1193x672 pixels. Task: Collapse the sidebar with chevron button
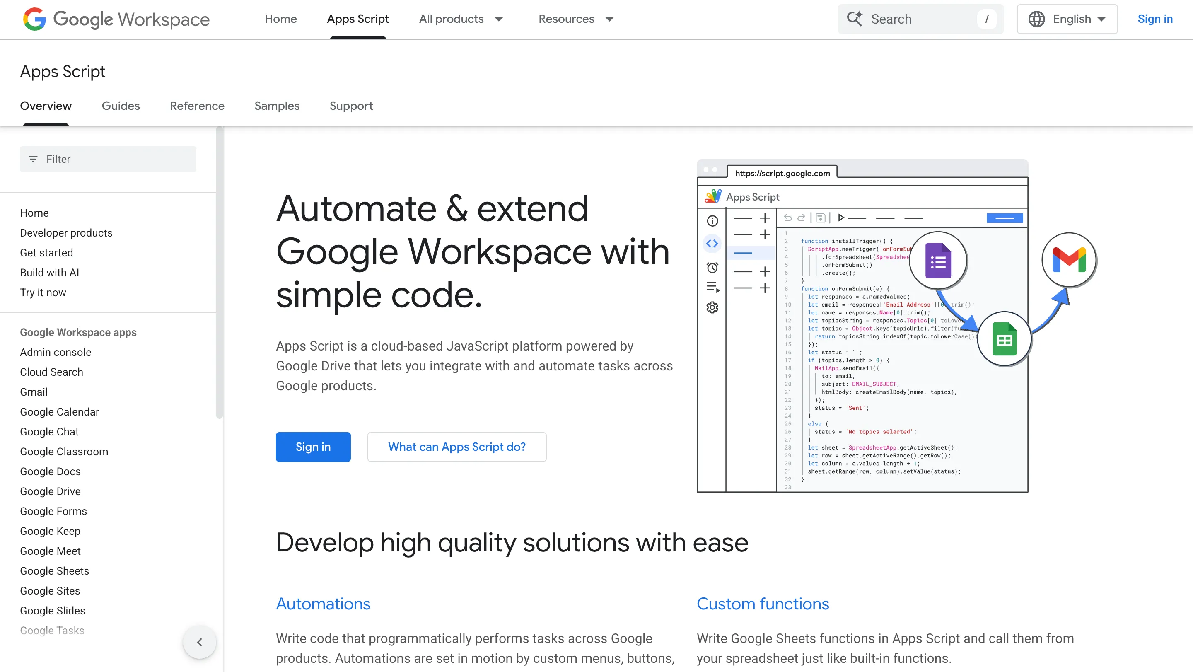pyautogui.click(x=200, y=642)
